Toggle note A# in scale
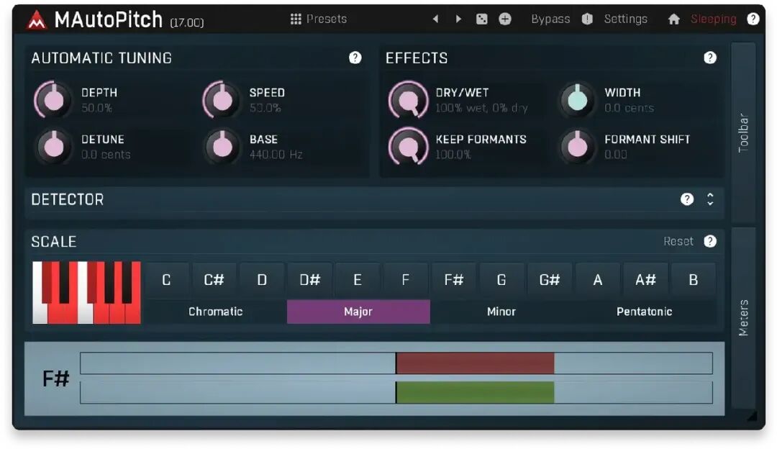The image size is (777, 449). point(645,280)
